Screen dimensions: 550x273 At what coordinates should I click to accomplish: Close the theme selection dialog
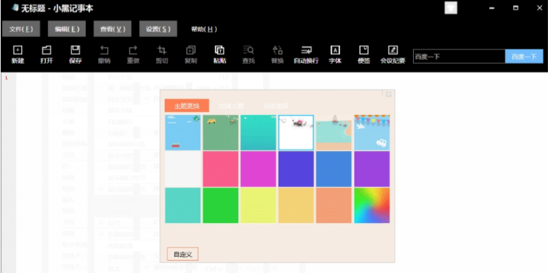pos(389,94)
